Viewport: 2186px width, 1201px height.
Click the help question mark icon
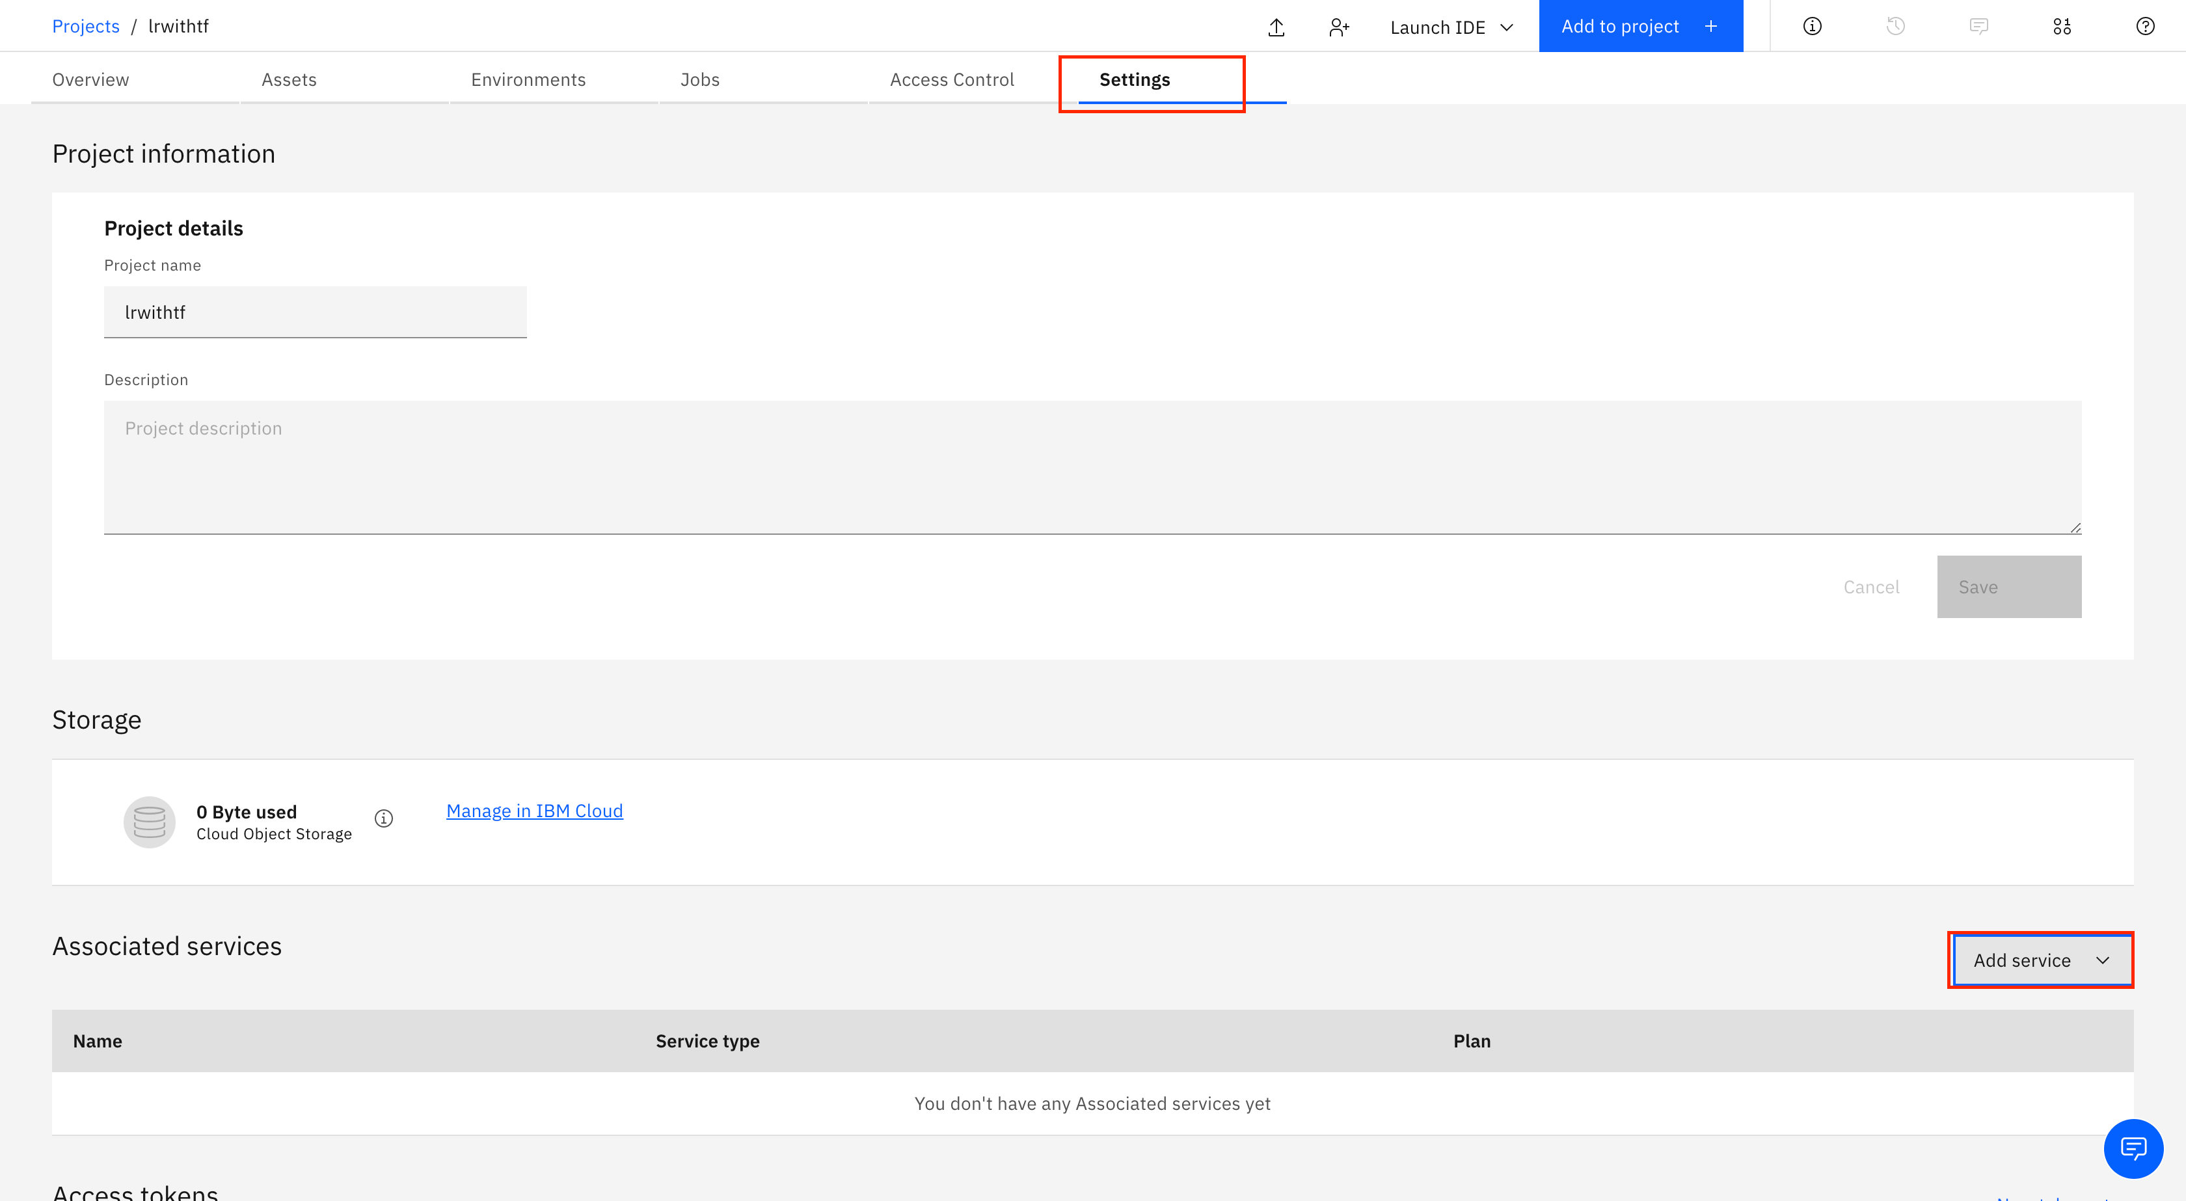2144,26
